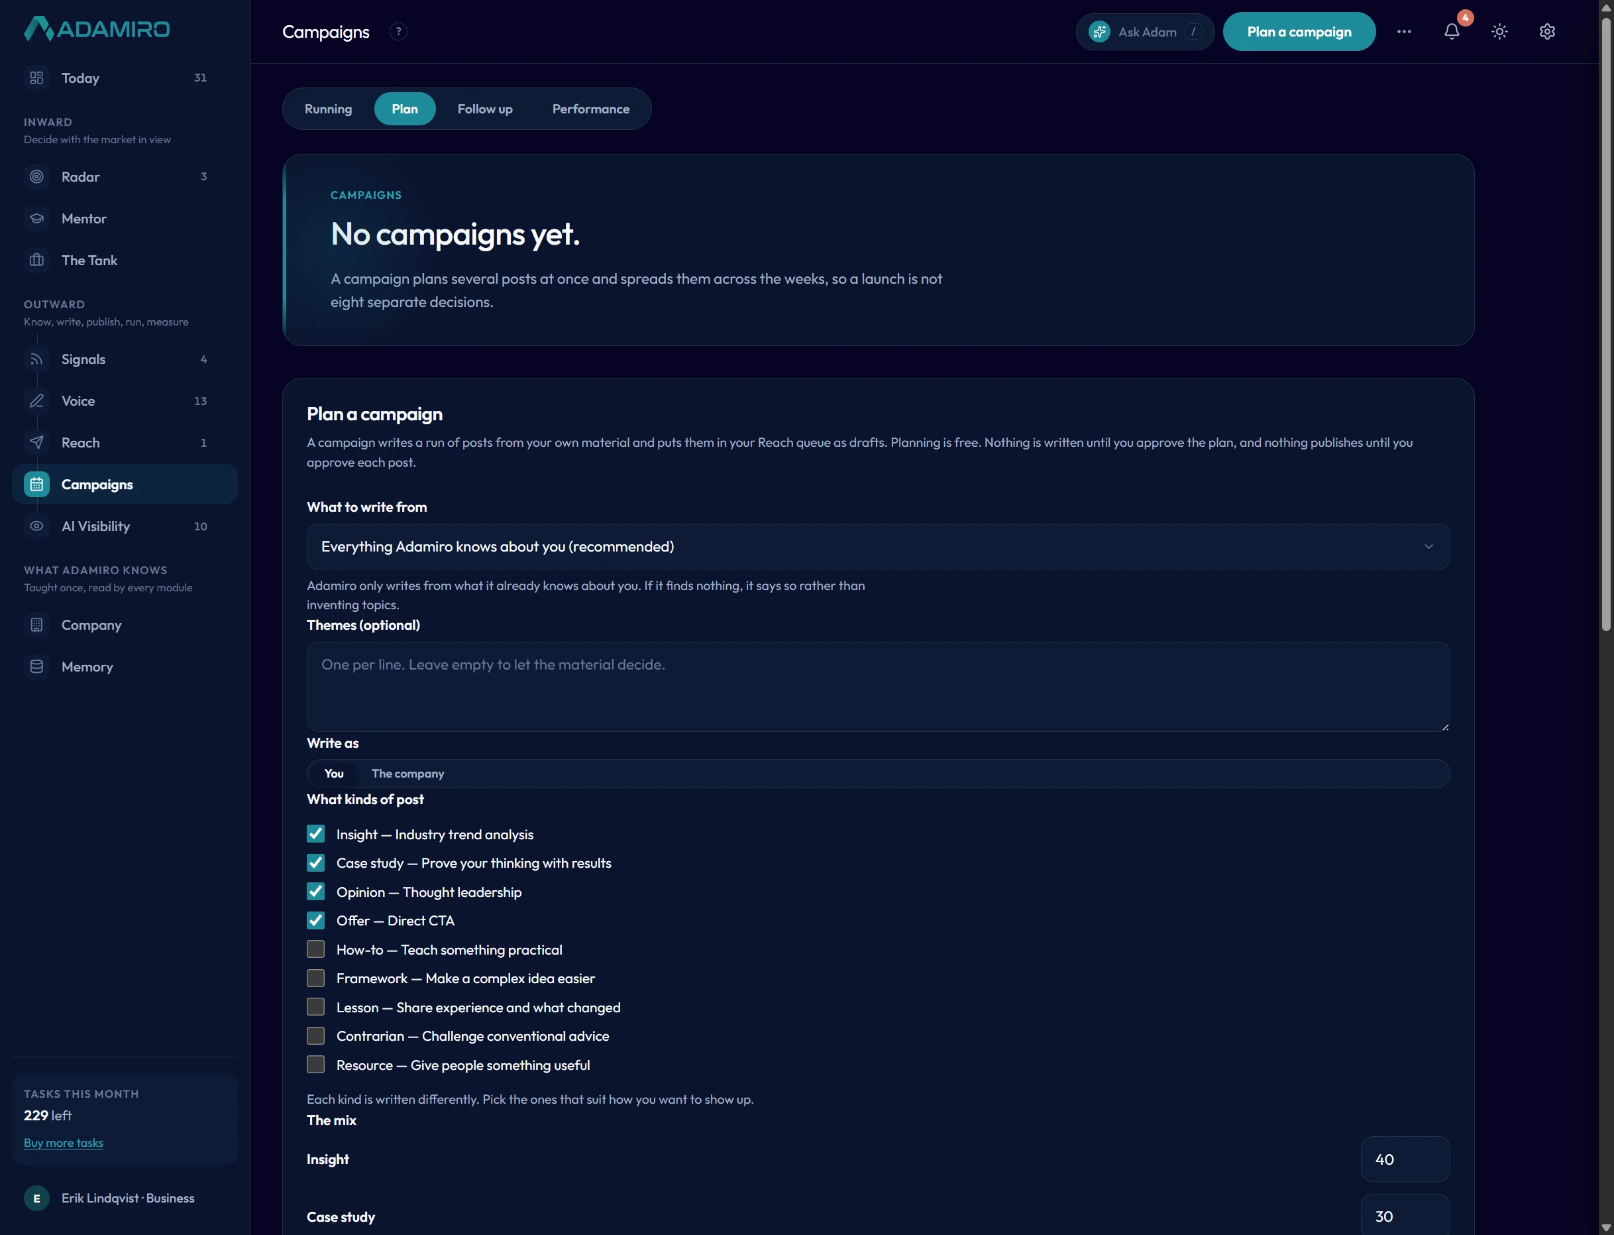Open the Today dashboard icon
1614x1235 pixels.
pyautogui.click(x=36, y=78)
